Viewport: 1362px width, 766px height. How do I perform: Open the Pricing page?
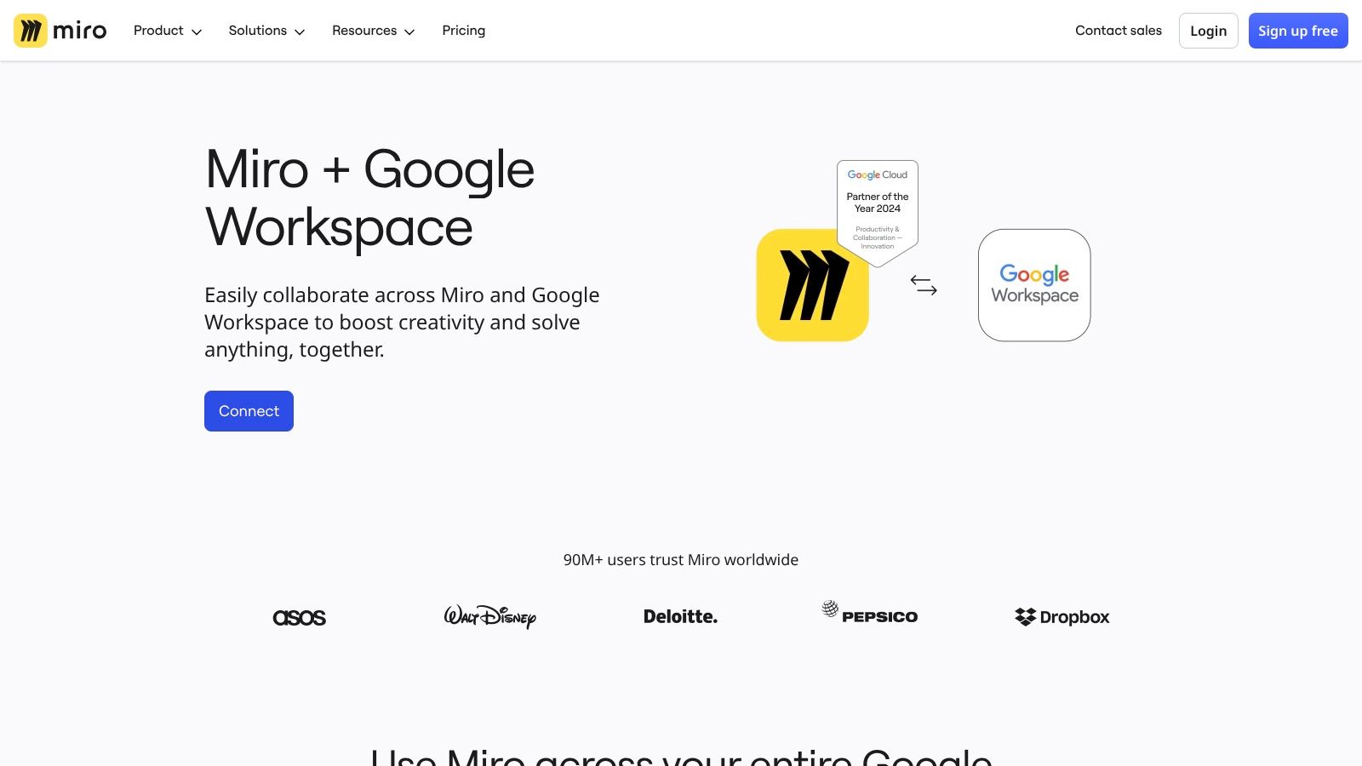[463, 31]
